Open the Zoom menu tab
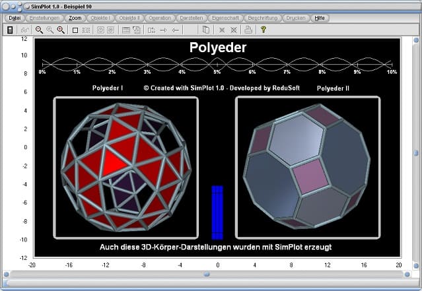This screenshot has height=291, width=422. [x=75, y=18]
